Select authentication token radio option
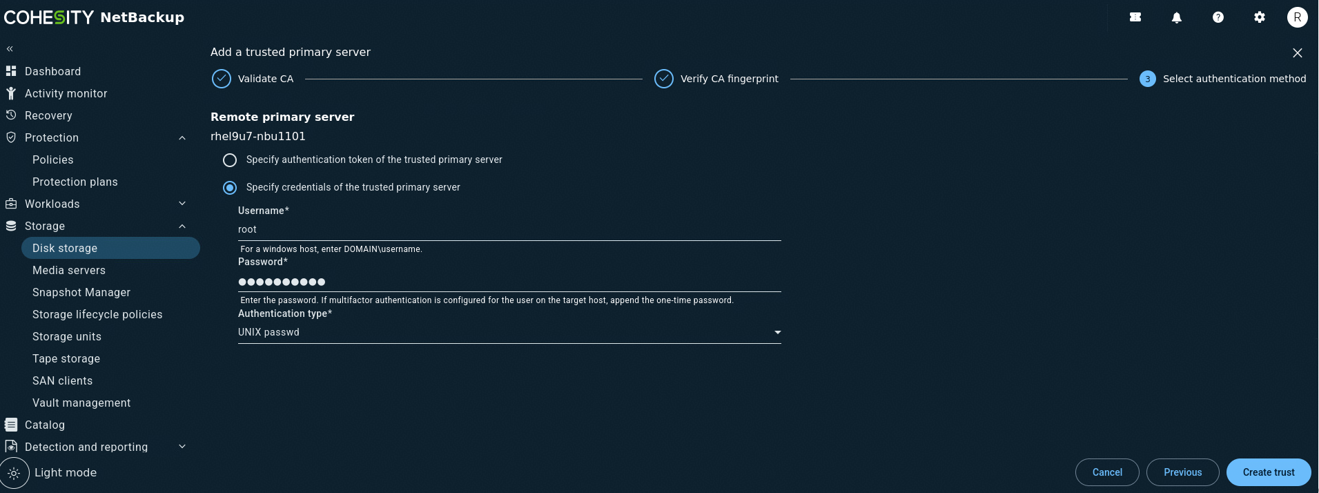The height and width of the screenshot is (493, 1319). (230, 160)
